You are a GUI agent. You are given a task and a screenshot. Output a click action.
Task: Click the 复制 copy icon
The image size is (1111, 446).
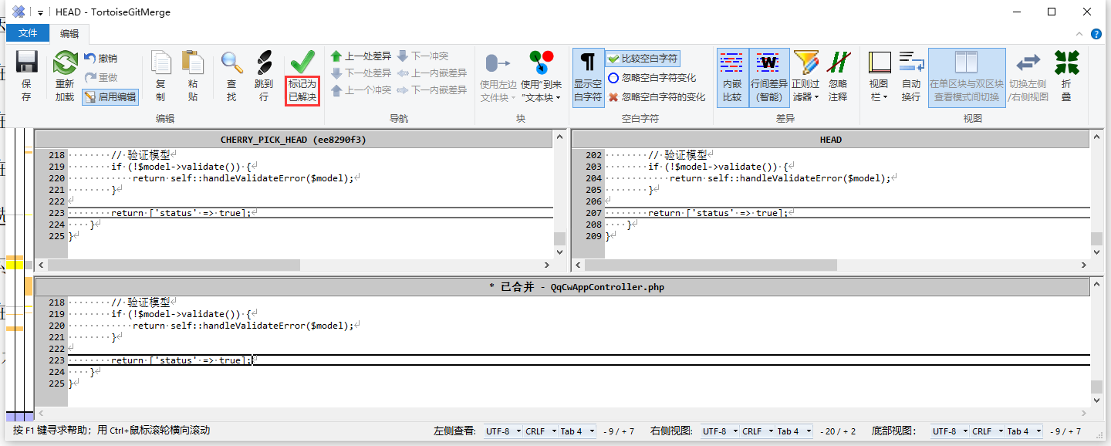[x=160, y=63]
